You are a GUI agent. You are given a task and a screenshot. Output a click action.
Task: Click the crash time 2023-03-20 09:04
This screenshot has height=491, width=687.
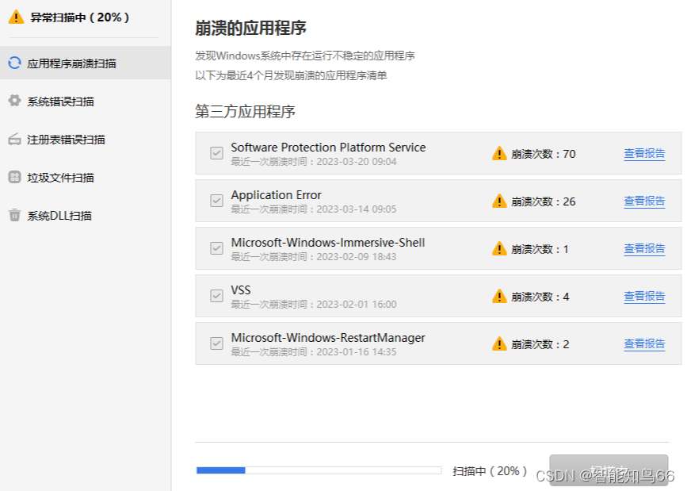coord(357,162)
